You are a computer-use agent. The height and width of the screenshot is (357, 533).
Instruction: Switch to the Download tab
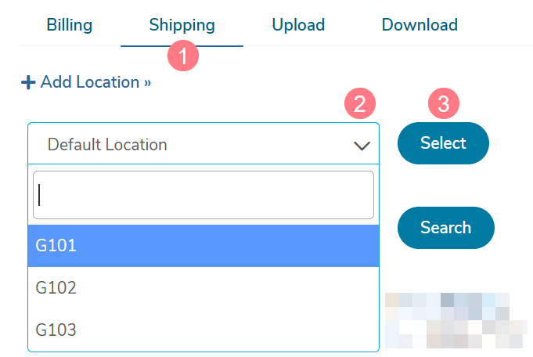click(x=420, y=25)
